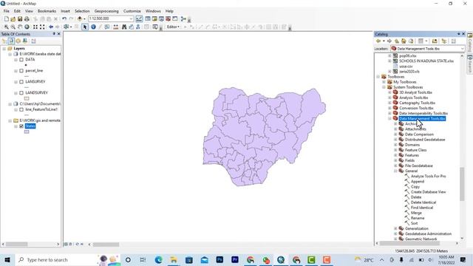Open the Find binoculars tool
Image resolution: width=473 pixels, height=266 pixels.
124,27
